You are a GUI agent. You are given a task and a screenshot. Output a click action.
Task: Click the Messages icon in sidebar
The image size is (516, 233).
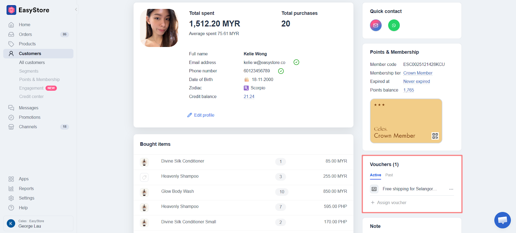pos(11,108)
